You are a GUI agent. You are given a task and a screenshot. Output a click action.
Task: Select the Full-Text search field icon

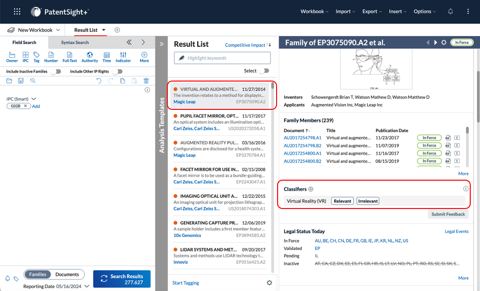[x=69, y=57]
